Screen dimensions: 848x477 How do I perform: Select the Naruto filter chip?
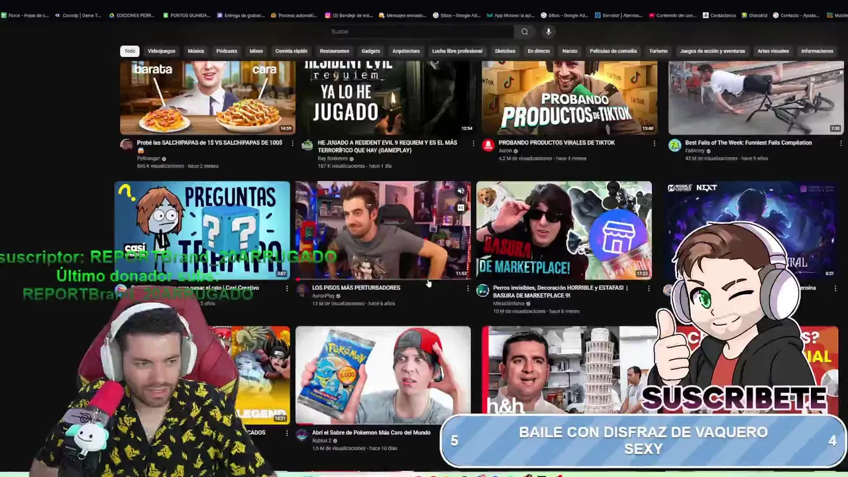tap(570, 51)
